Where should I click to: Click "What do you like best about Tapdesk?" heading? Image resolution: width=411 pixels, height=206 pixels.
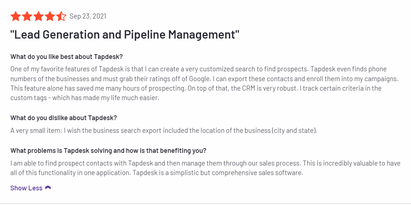(x=66, y=57)
